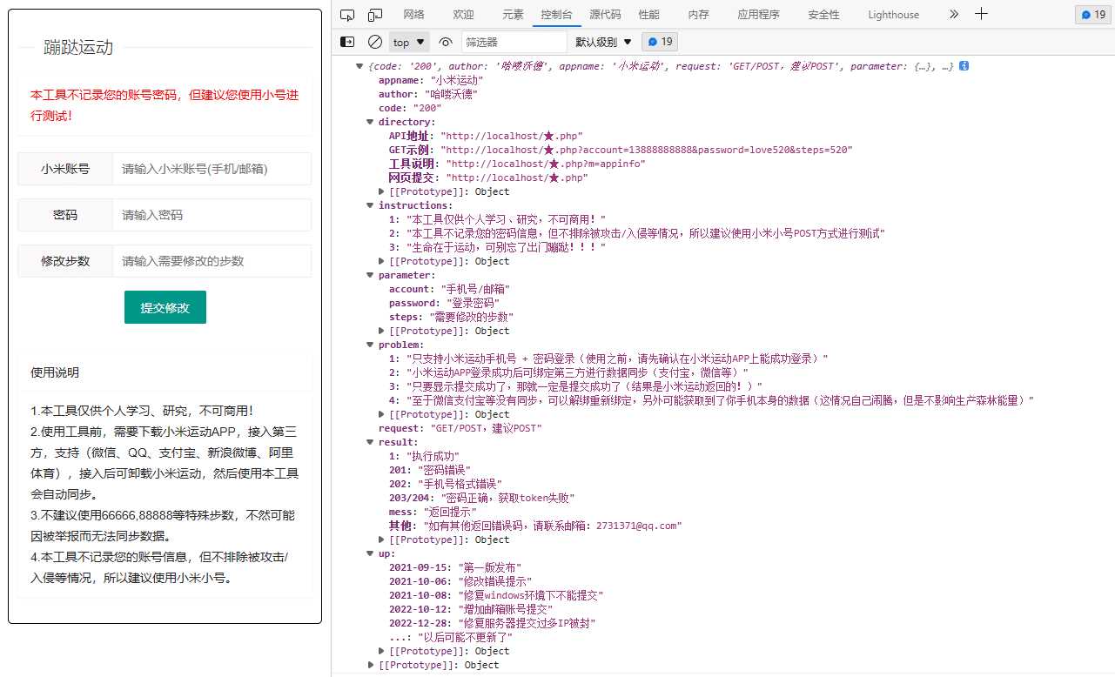Show the console sidebar panel
Screen dimensions: 1115x677
tap(348, 41)
